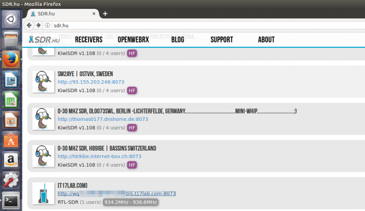
Task: Select the SDR.hu browser tab
Action: 63,14
